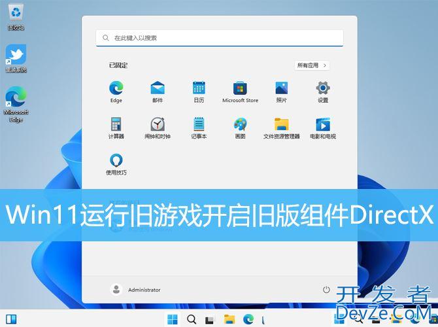Click the Windows Start button on taskbar
The width and height of the screenshot is (438, 327).
click(173, 319)
